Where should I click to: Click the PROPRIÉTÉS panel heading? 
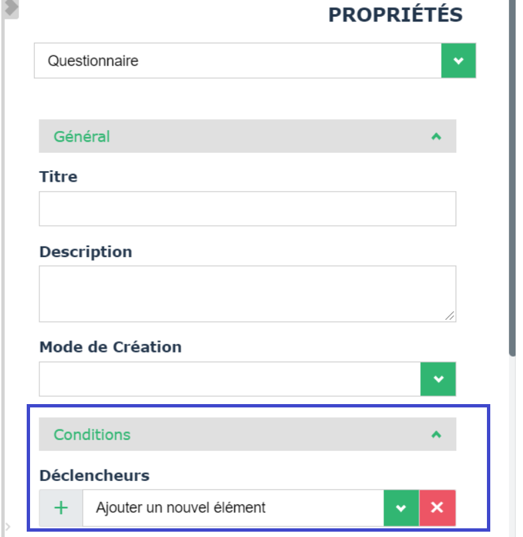click(395, 15)
